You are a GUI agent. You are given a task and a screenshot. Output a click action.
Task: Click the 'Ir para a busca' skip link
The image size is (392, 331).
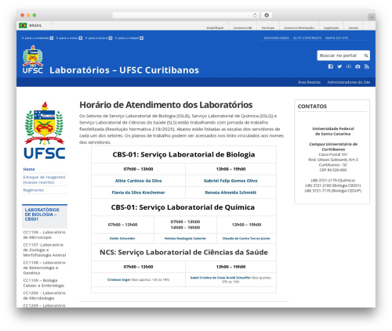[99, 38]
